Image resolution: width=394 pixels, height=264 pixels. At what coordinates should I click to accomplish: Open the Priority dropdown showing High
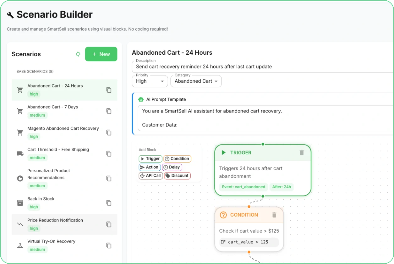click(150, 81)
